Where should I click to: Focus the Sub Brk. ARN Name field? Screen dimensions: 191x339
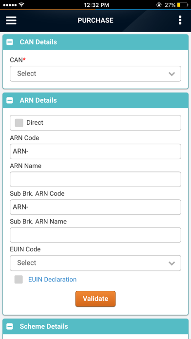point(95,235)
